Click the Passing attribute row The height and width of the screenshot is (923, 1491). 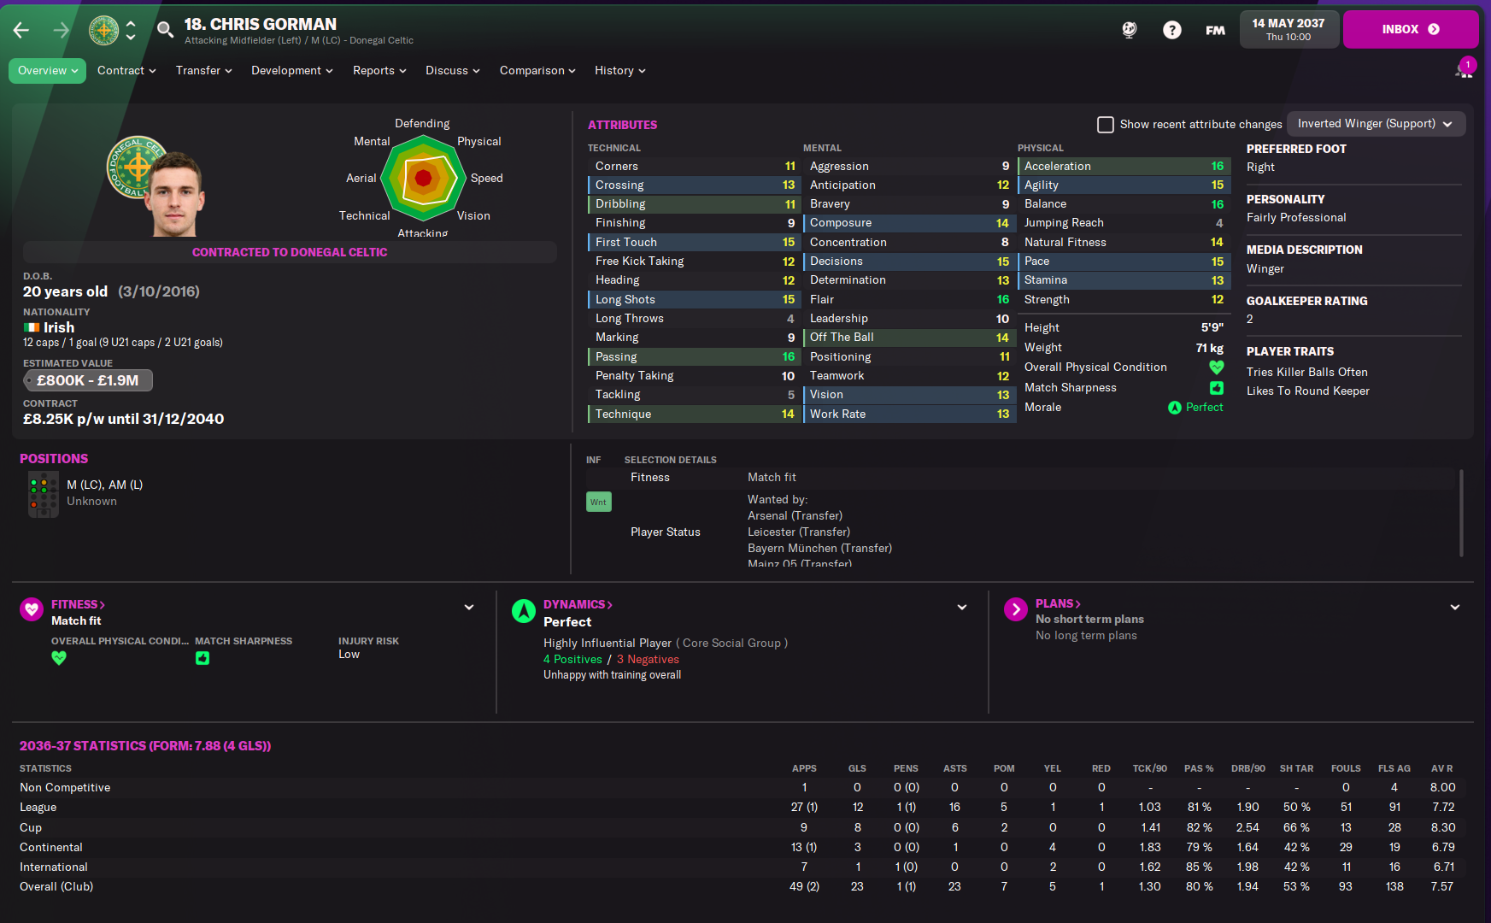click(695, 356)
